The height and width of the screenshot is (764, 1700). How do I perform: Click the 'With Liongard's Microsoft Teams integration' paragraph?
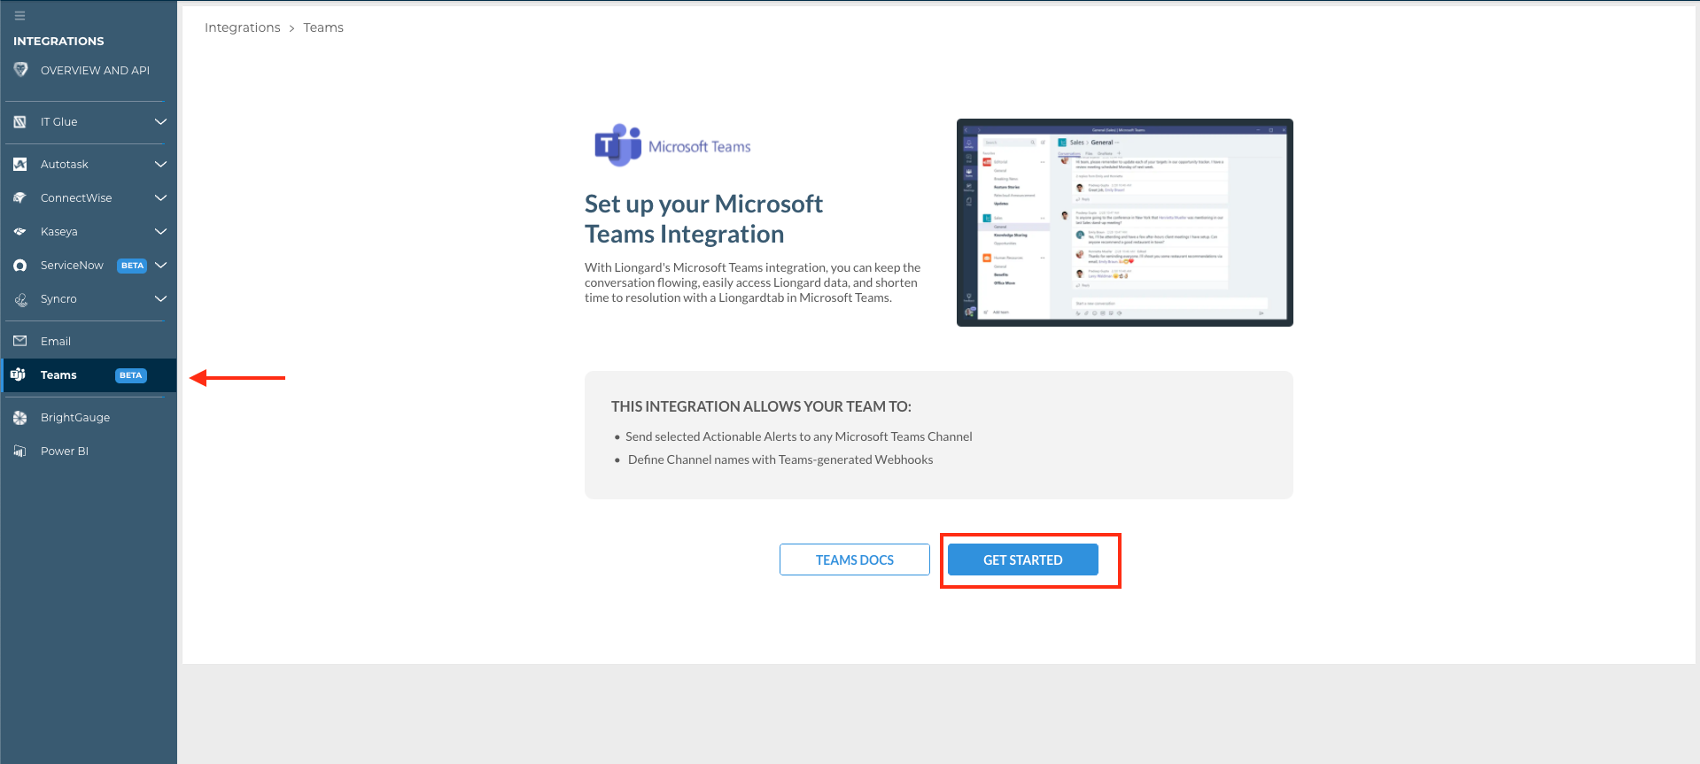(752, 282)
